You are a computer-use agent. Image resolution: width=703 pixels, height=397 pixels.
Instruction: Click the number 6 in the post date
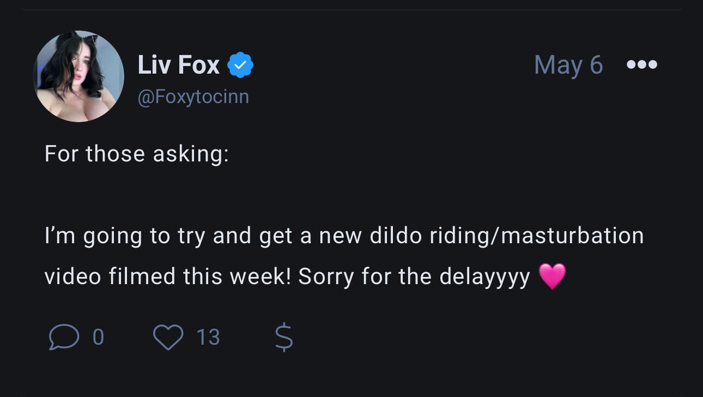point(596,65)
